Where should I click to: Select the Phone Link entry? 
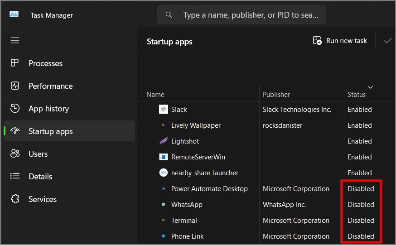(x=187, y=236)
